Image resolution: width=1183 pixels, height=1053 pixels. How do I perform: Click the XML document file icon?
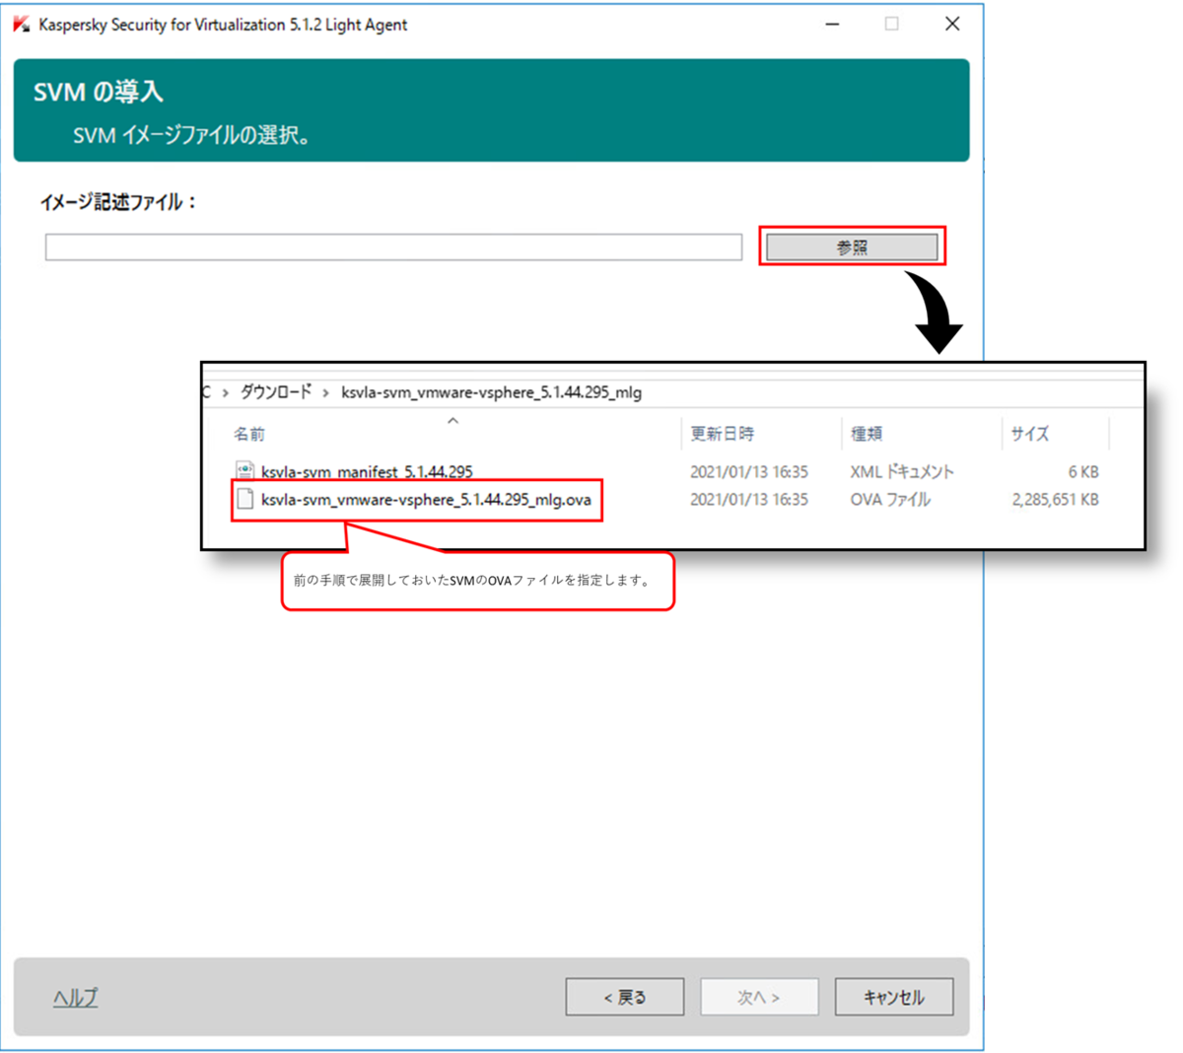point(244,471)
